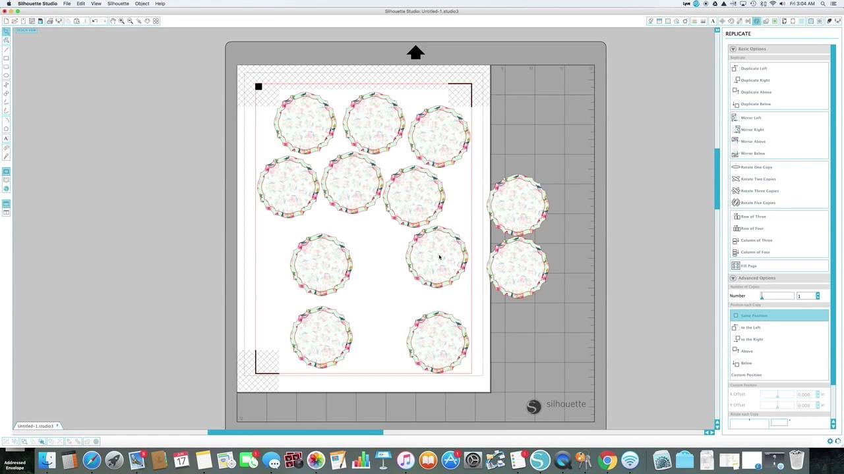Click the Y Offset slider
This screenshot has width=844, height=474.
coord(777,405)
